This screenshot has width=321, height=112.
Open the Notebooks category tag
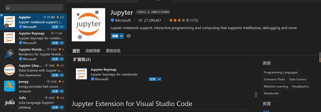(271, 93)
